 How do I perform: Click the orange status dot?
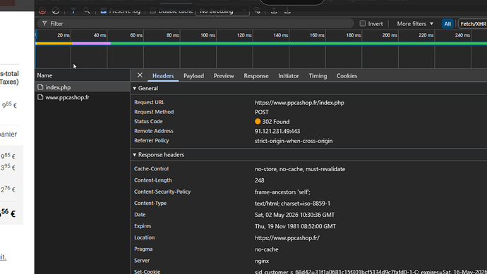tap(258, 121)
